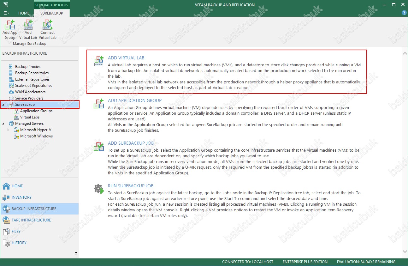Screen dimensions: 408x266
Task: Open the ADD APPLICATION GROUP link
Action: [135, 100]
